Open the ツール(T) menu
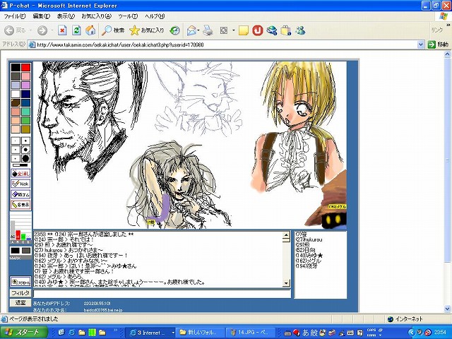The image size is (452, 339). point(128,16)
